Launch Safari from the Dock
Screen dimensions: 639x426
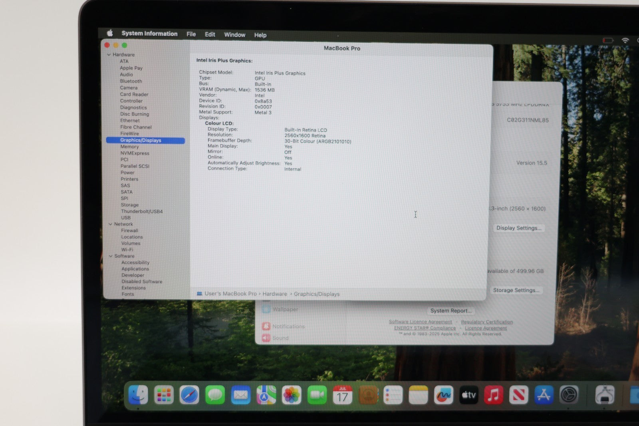pyautogui.click(x=189, y=395)
